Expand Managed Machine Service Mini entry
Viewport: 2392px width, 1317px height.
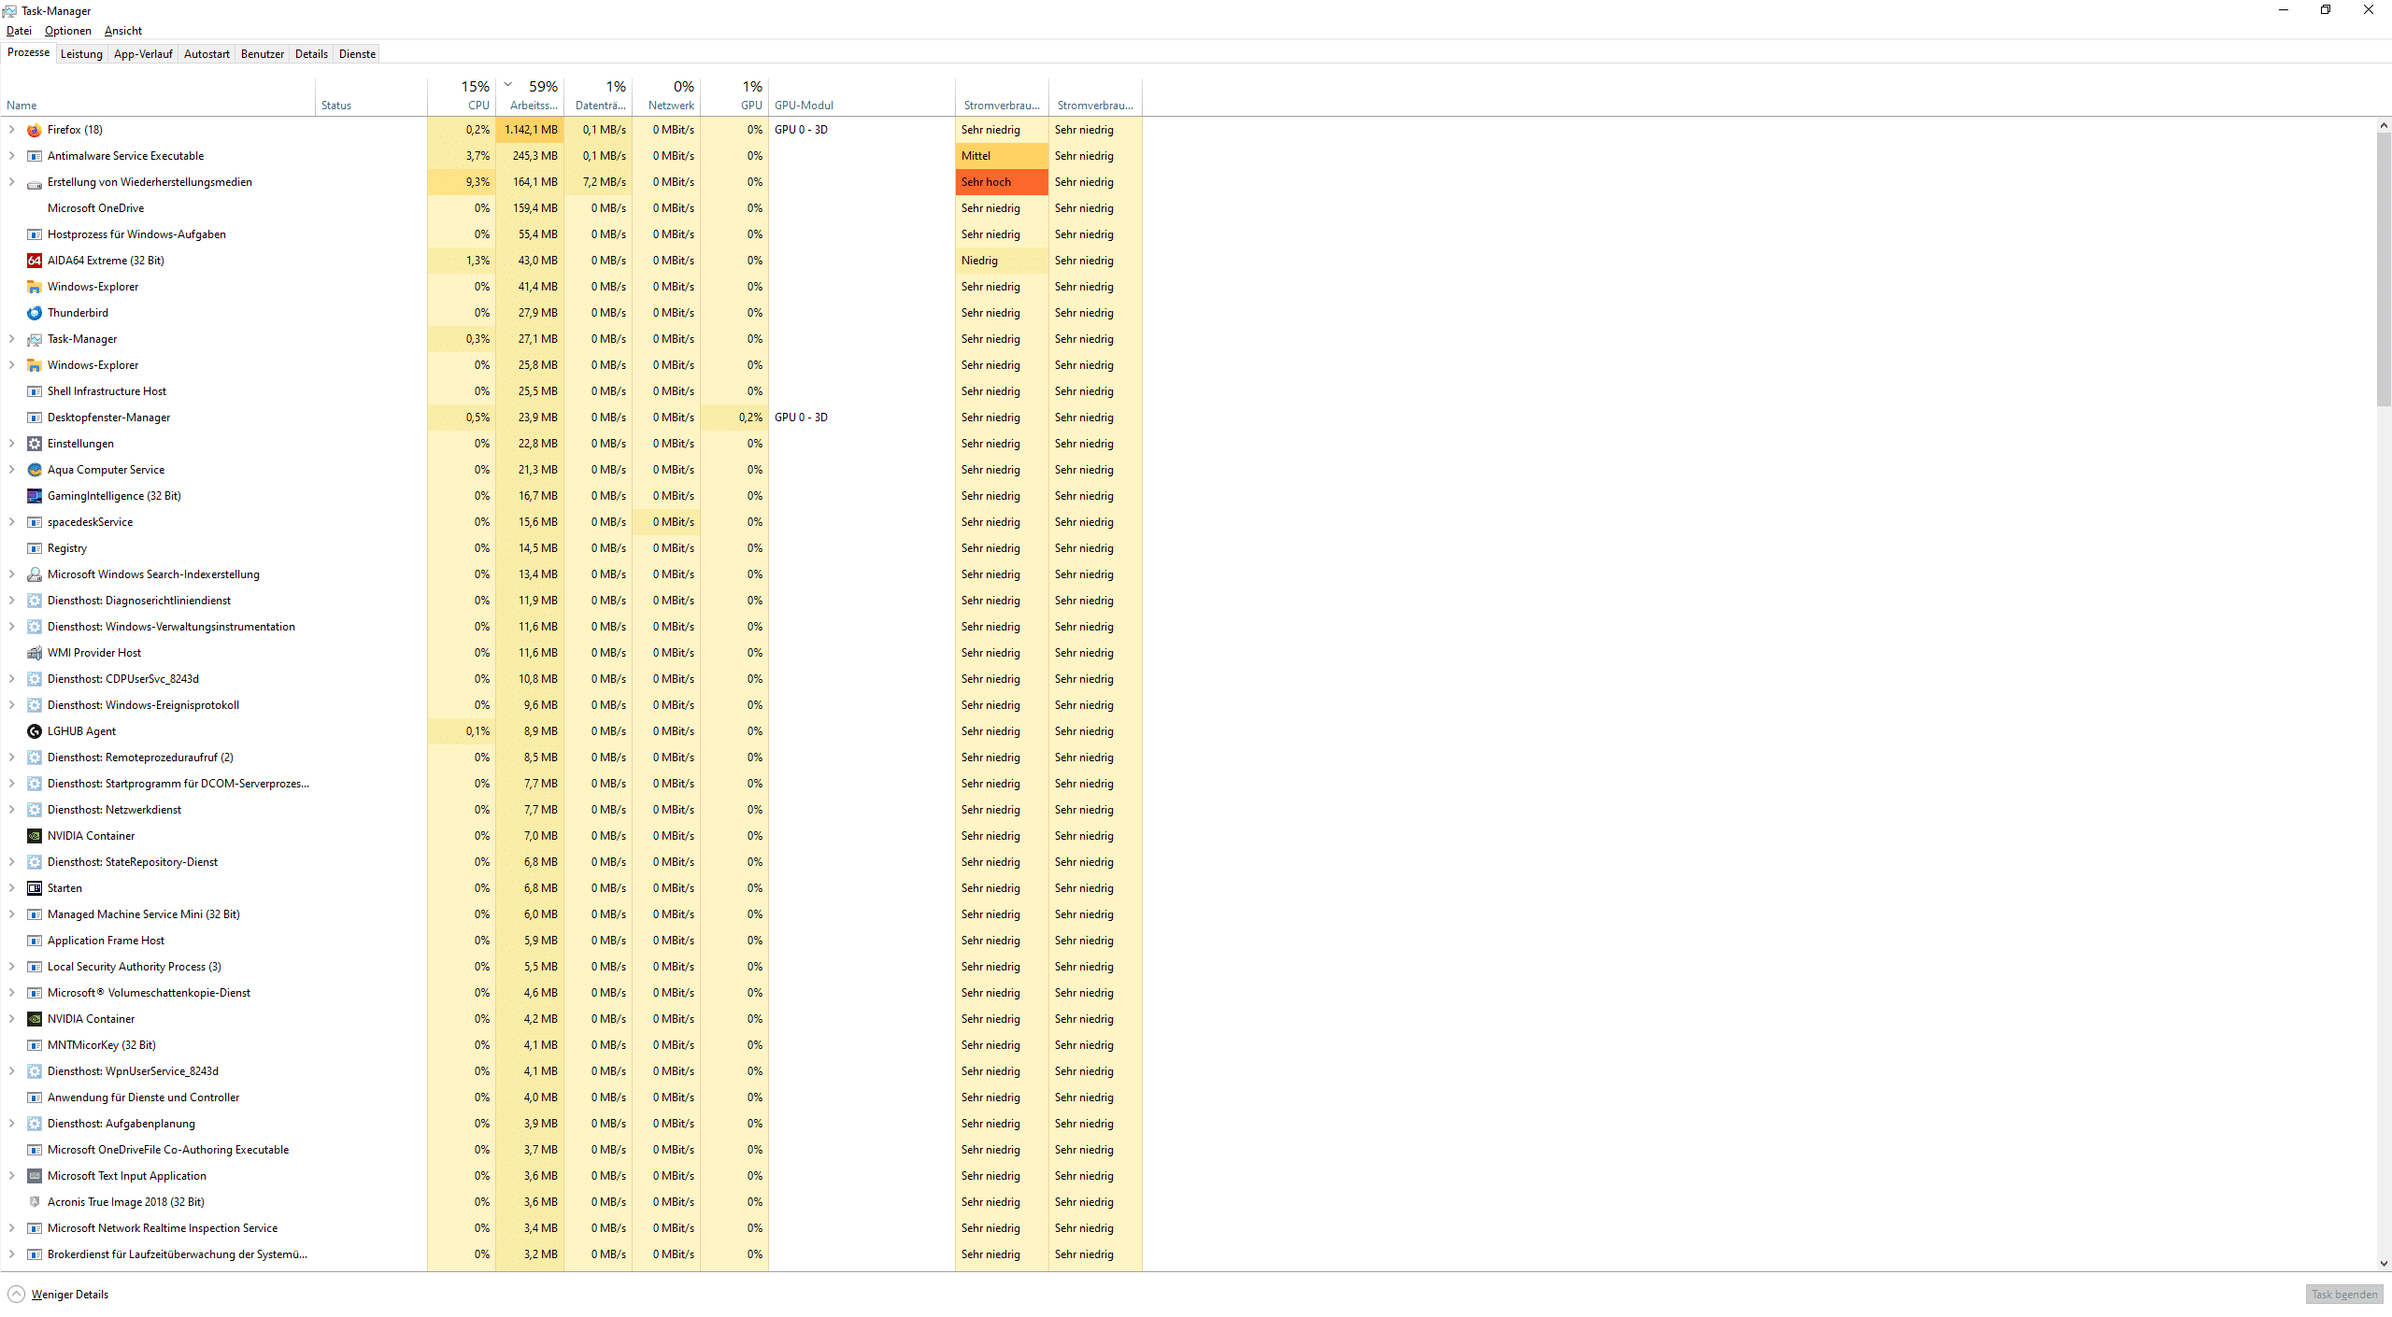pos(11,914)
